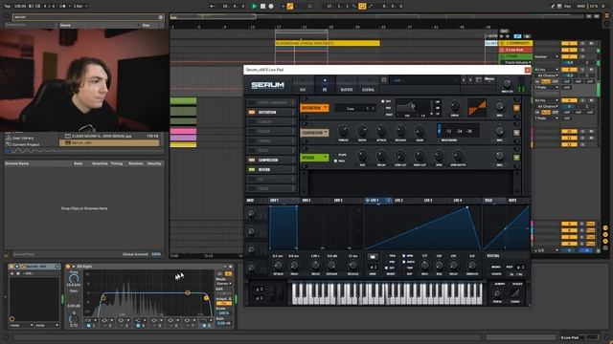
Task: Enable LFO ANCH checkbox
Action: coord(404,262)
